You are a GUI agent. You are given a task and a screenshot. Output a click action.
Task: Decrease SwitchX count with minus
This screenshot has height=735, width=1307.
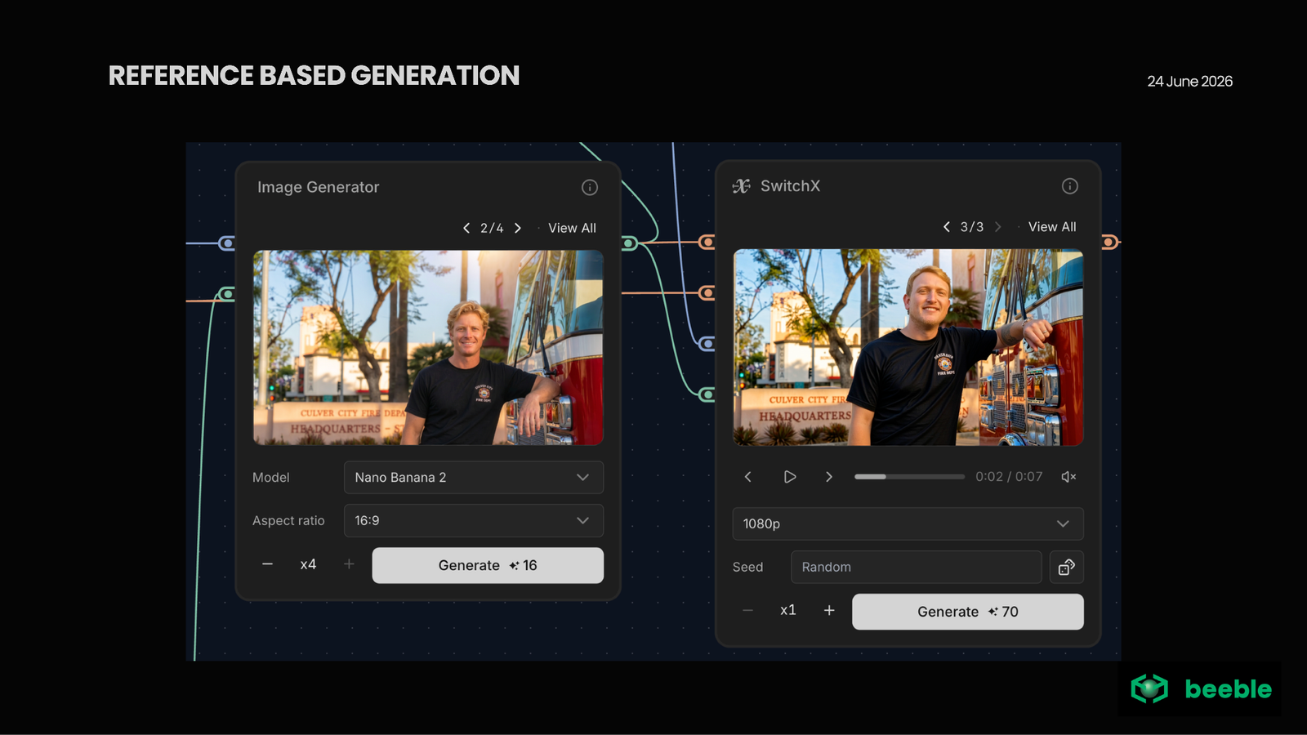click(747, 611)
